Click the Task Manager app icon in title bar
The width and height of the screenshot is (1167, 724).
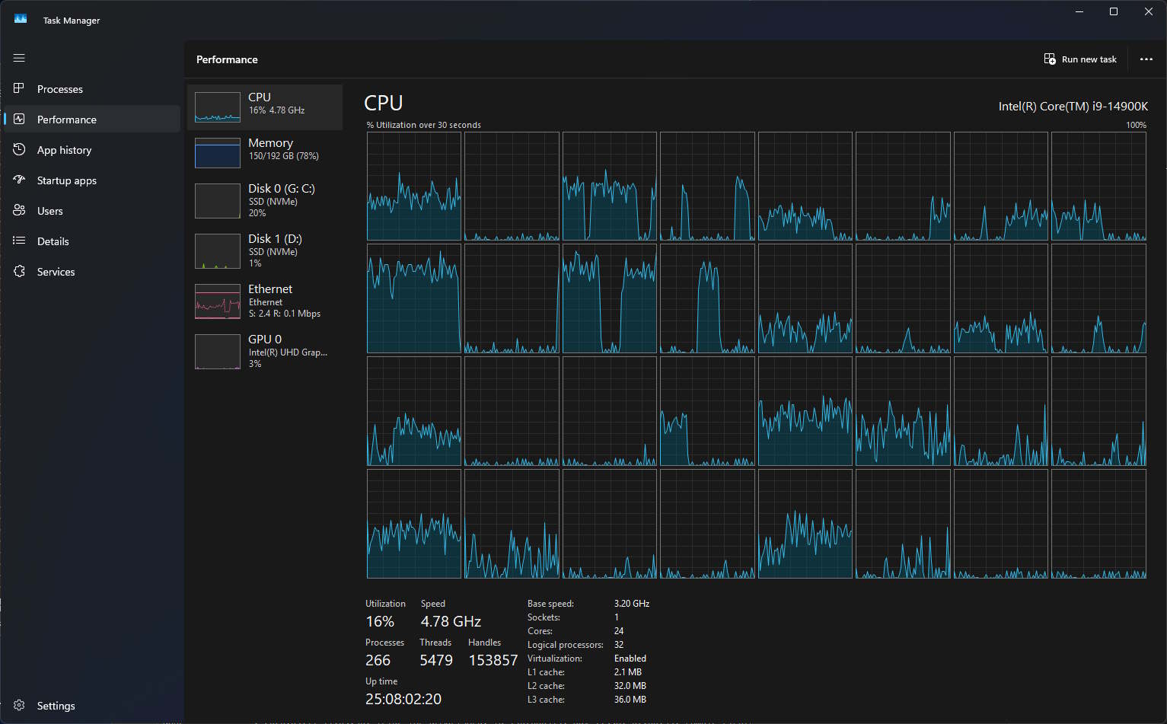21,19
